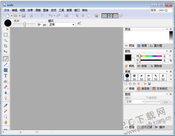Click the Save floppy disk icon
This screenshot has height=136, width=175.
24,16
